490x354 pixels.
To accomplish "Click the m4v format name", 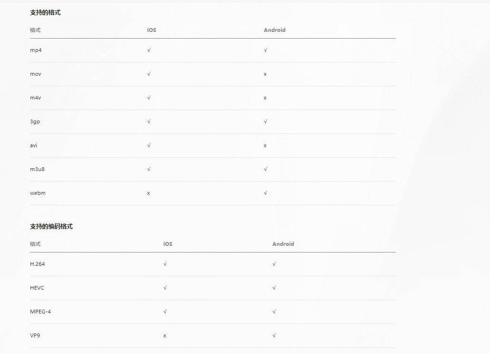I will (35, 98).
